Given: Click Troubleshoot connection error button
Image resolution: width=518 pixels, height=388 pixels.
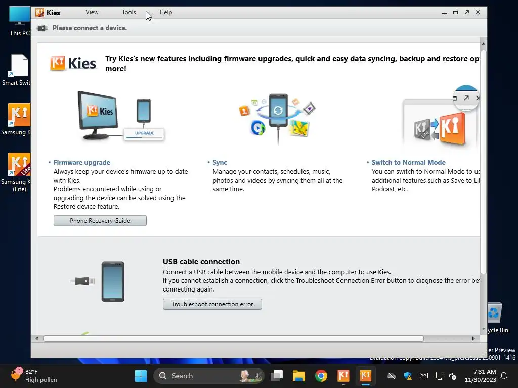Looking at the screenshot, I should point(212,304).
